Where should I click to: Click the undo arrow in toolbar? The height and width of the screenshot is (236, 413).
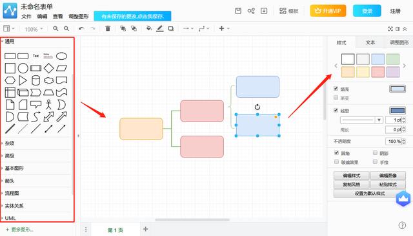point(81,28)
